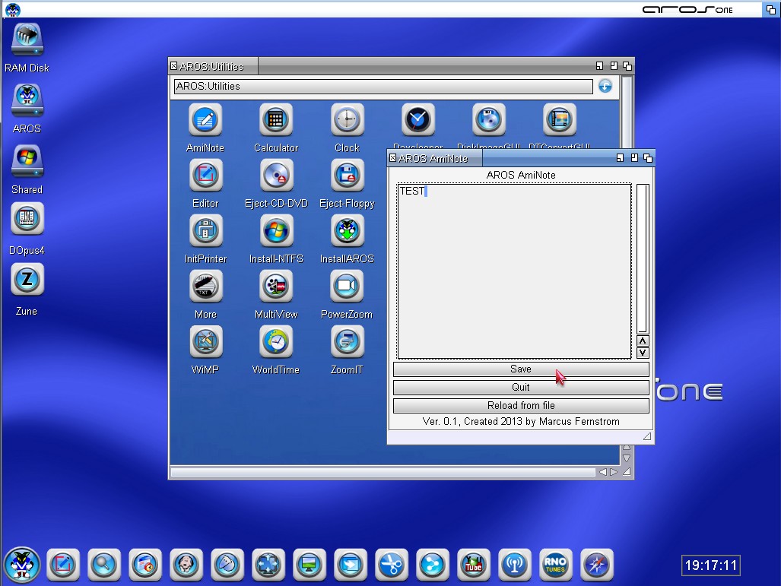This screenshot has width=781, height=586.
Task: Launch the MultiView utility
Action: click(276, 287)
